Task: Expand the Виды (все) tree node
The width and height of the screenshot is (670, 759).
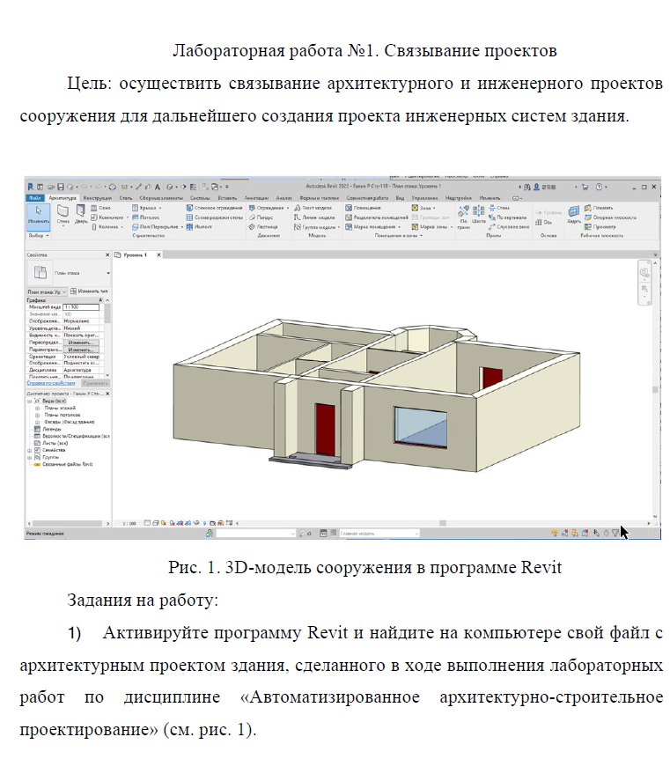Action: (x=29, y=400)
